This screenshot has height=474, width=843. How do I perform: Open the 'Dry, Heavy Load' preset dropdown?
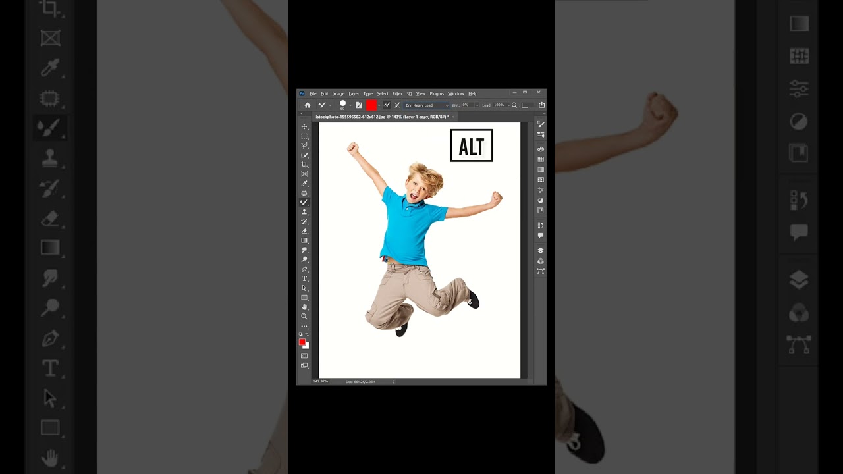coord(426,105)
